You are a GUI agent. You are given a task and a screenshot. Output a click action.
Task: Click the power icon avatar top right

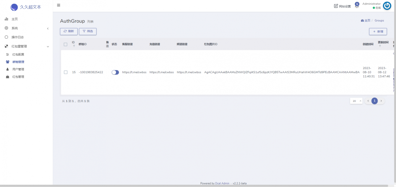[387, 6]
